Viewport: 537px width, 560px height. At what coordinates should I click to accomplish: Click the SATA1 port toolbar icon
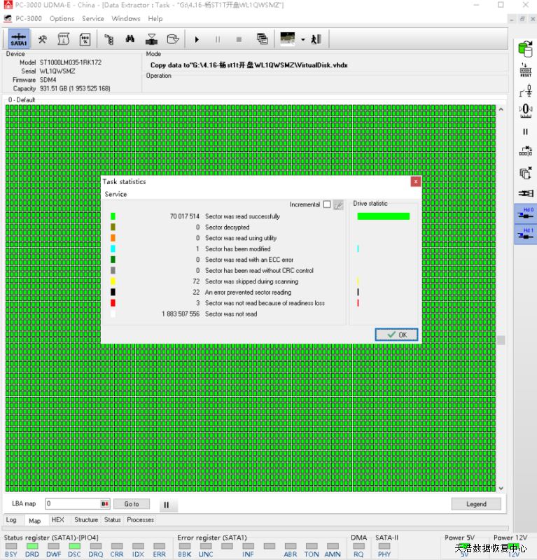coord(19,39)
